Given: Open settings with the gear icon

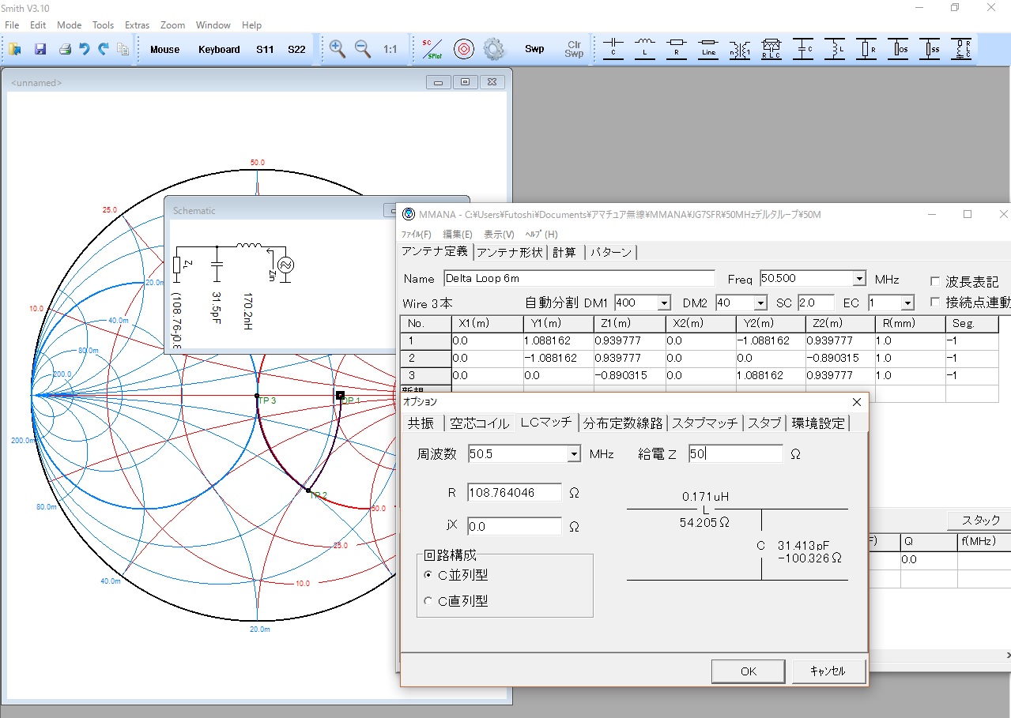Looking at the screenshot, I should [494, 49].
